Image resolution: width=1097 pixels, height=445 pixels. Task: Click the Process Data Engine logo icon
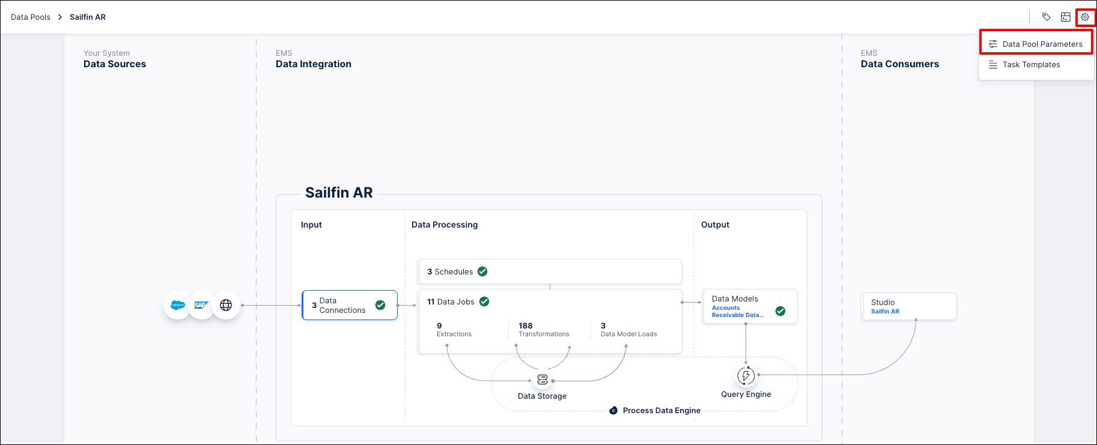click(x=613, y=411)
